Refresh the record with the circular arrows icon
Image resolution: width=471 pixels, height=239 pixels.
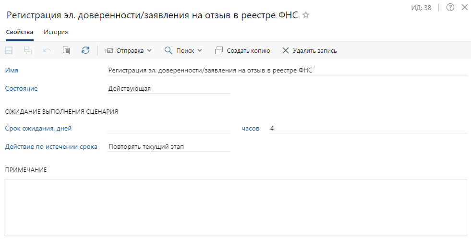[85, 50]
